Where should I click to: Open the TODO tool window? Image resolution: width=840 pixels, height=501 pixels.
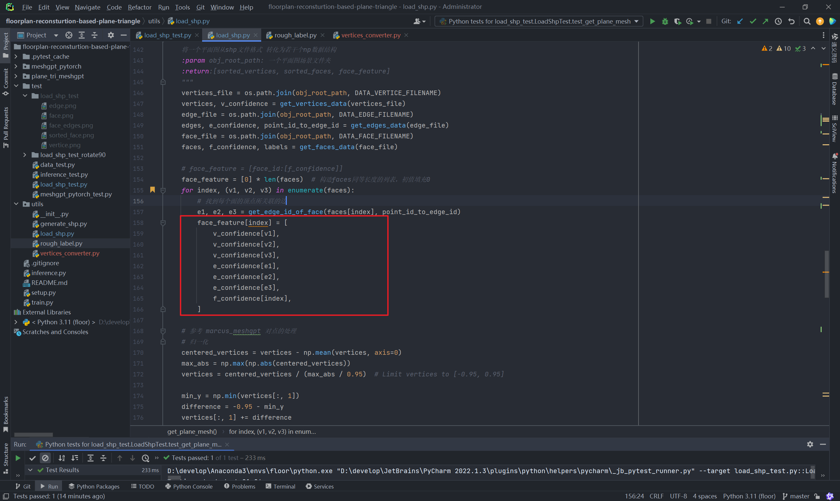tap(142, 486)
